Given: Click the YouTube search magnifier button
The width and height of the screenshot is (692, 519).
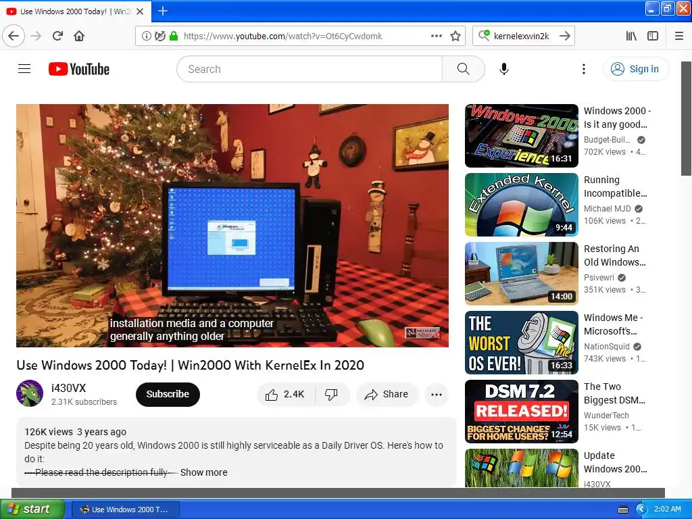Looking at the screenshot, I should click(464, 69).
